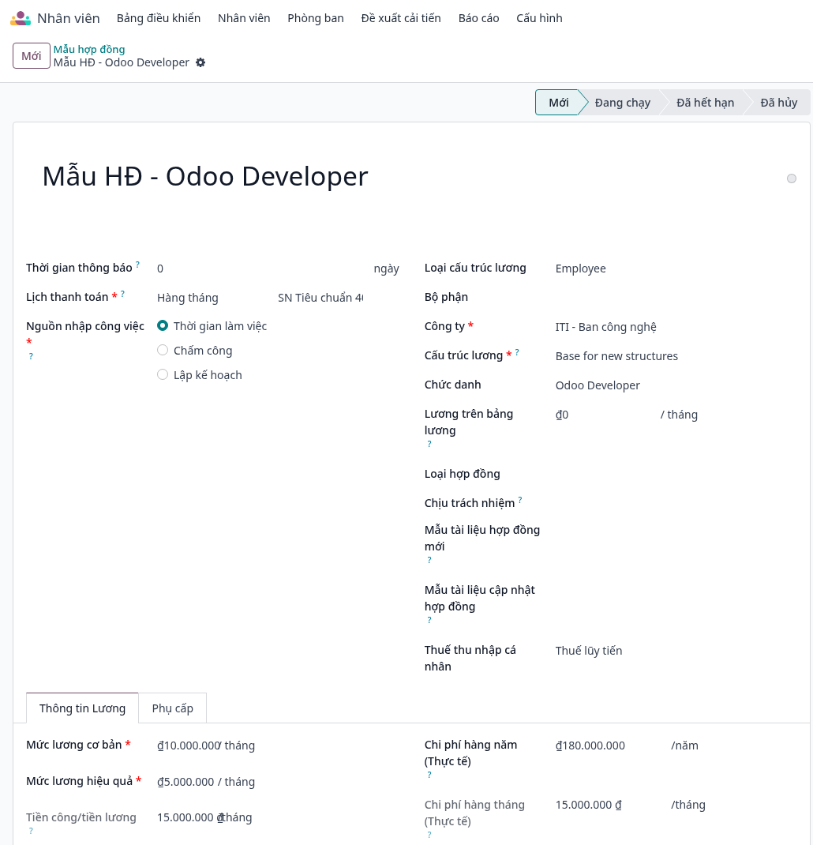Click the Mới button to create record

32,55
